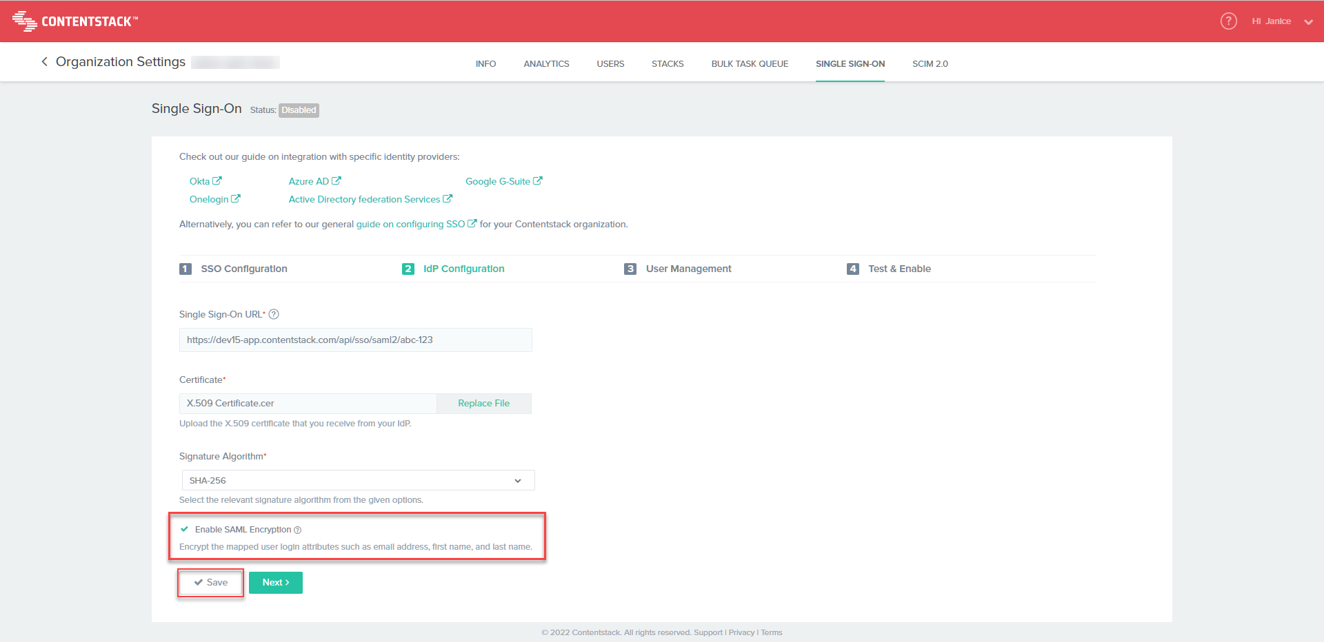Go to step 1 SSO Configuration
1324x642 pixels.
[x=233, y=269]
